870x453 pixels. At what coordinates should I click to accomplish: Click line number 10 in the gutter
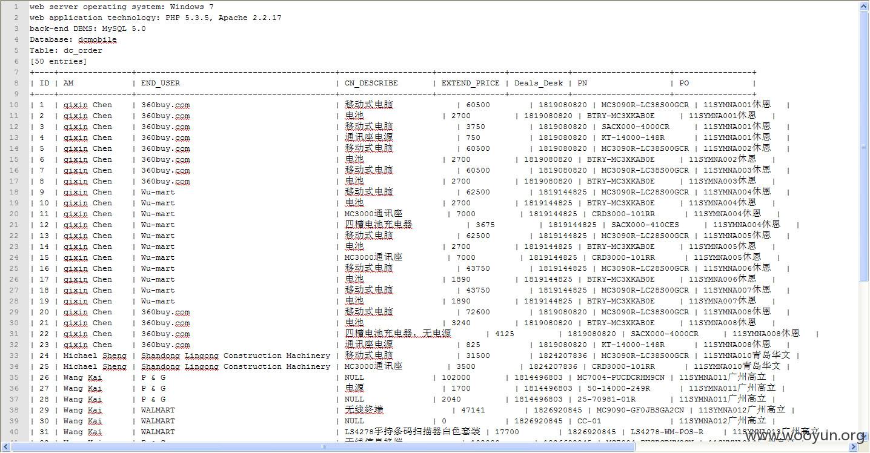pyautogui.click(x=15, y=105)
